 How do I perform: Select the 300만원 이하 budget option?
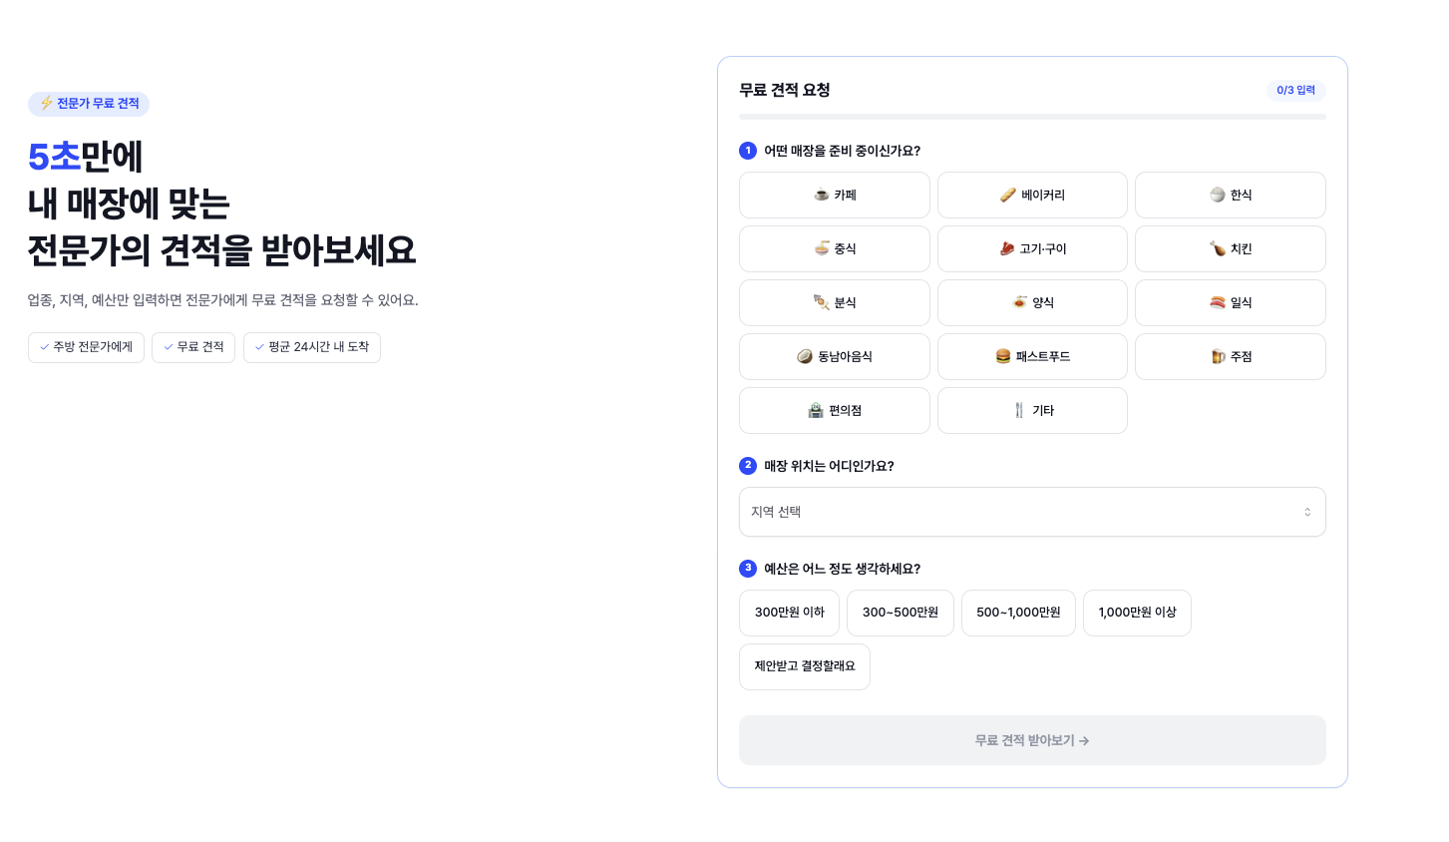(789, 613)
